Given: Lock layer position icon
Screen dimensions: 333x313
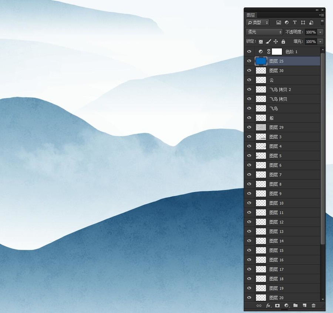Looking at the screenshot, I should click(275, 41).
